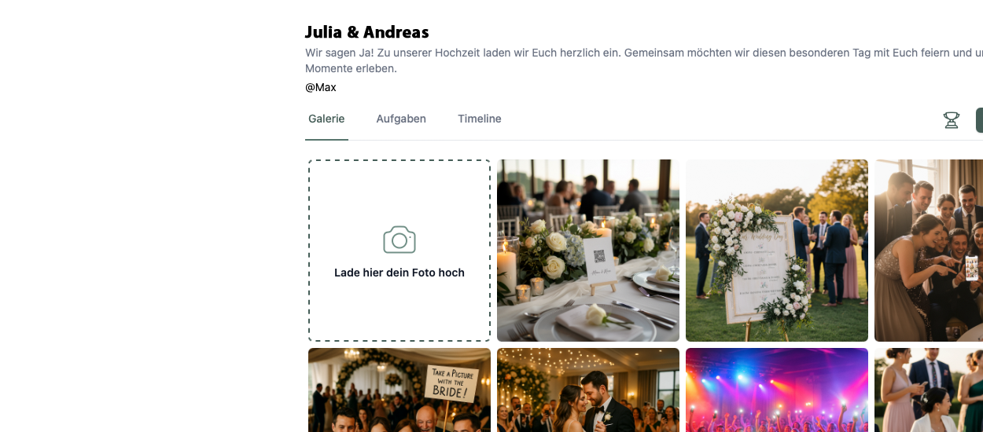Open the trophy leaderboard icon

coord(952,120)
